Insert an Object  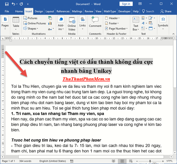(152, 28)
